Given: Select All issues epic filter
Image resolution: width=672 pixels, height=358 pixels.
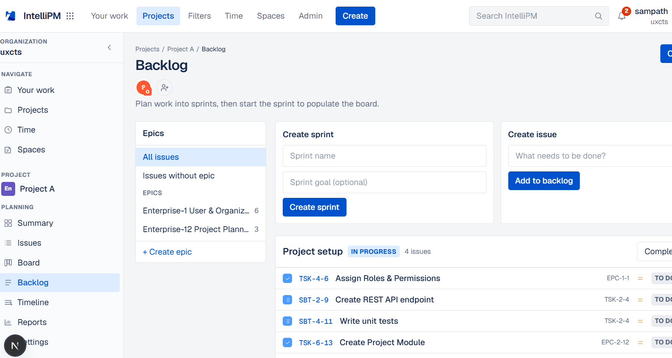Looking at the screenshot, I should point(201,157).
